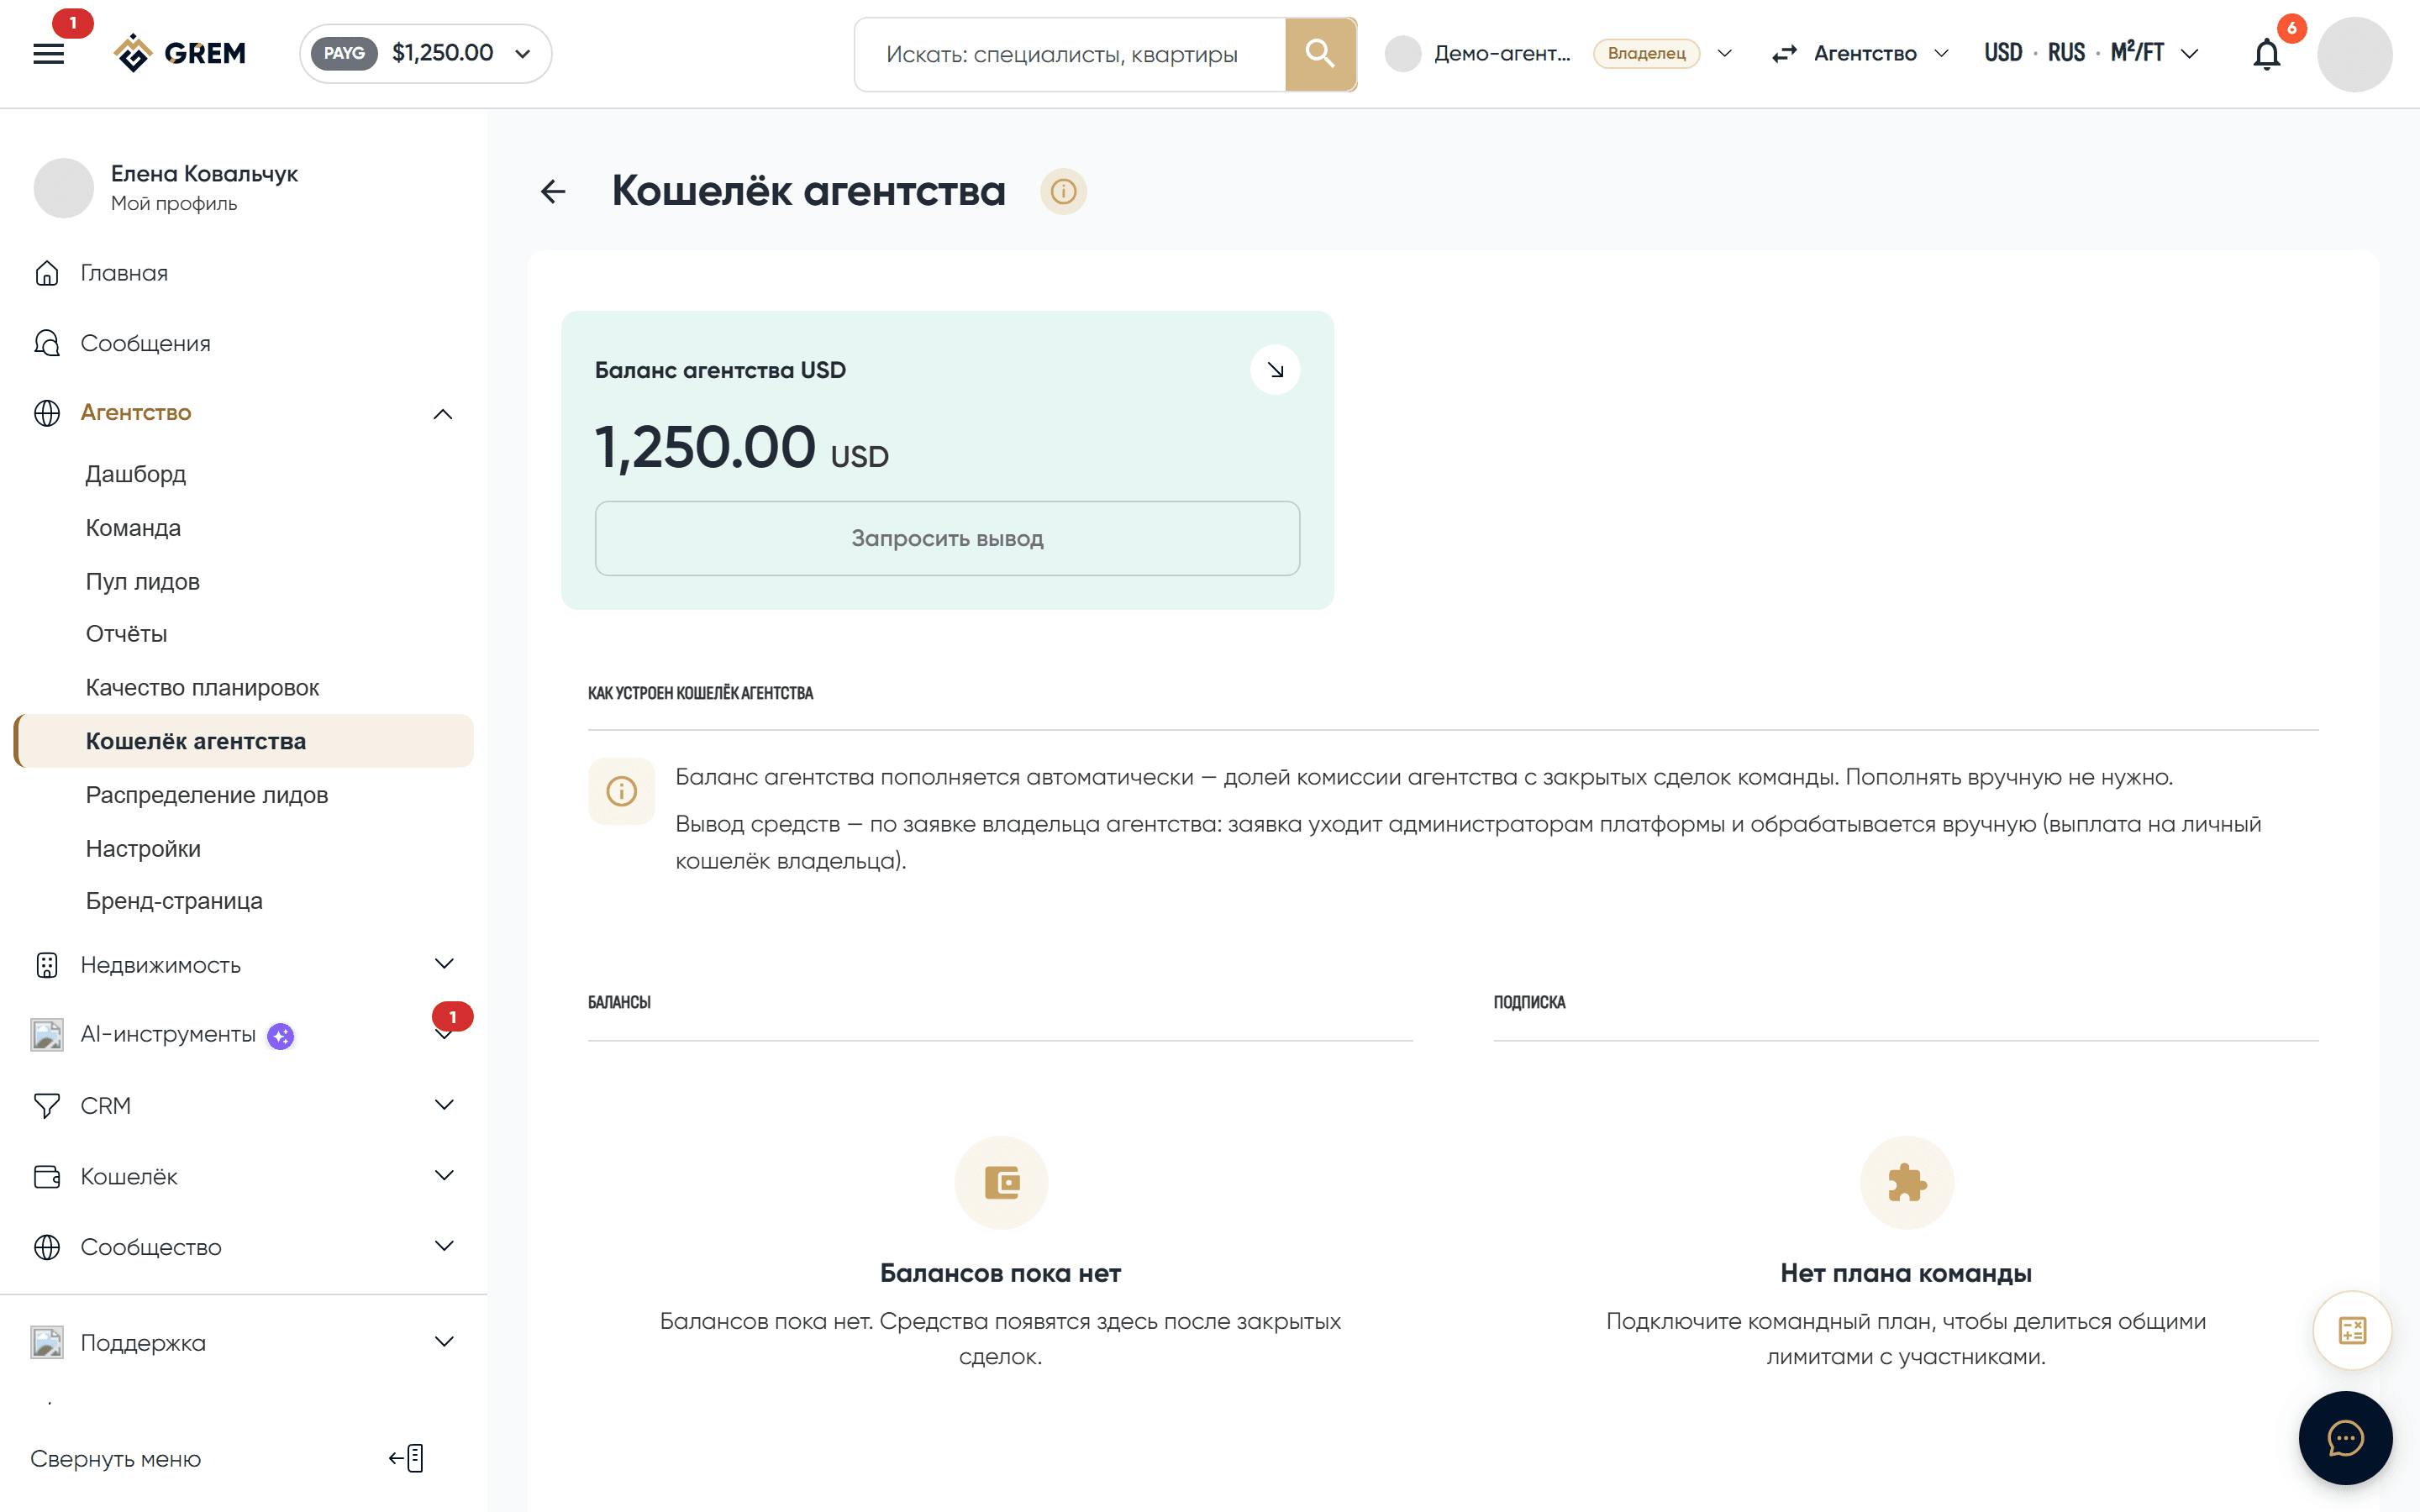The width and height of the screenshot is (2420, 1512).
Task: Open the Агентство mode switch dropdown
Action: pyautogui.click(x=1860, y=54)
